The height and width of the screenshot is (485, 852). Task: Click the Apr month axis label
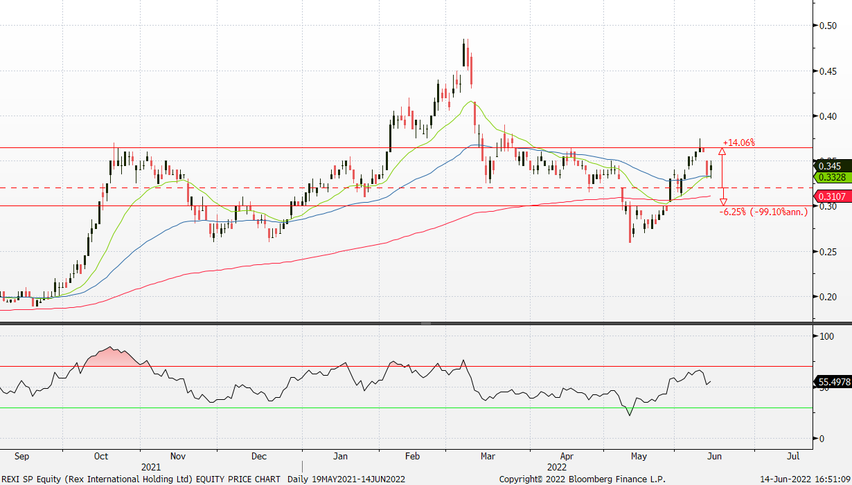[x=567, y=457]
